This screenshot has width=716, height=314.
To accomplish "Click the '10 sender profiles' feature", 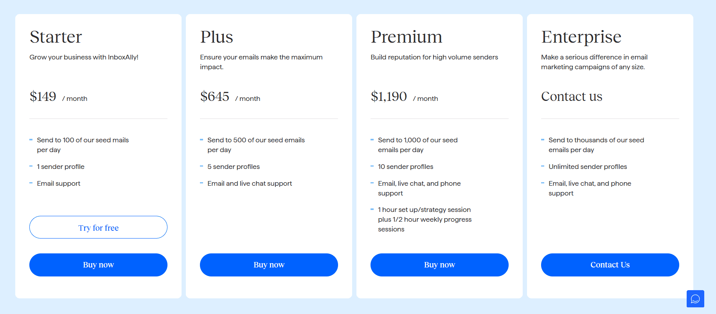I will tap(406, 167).
